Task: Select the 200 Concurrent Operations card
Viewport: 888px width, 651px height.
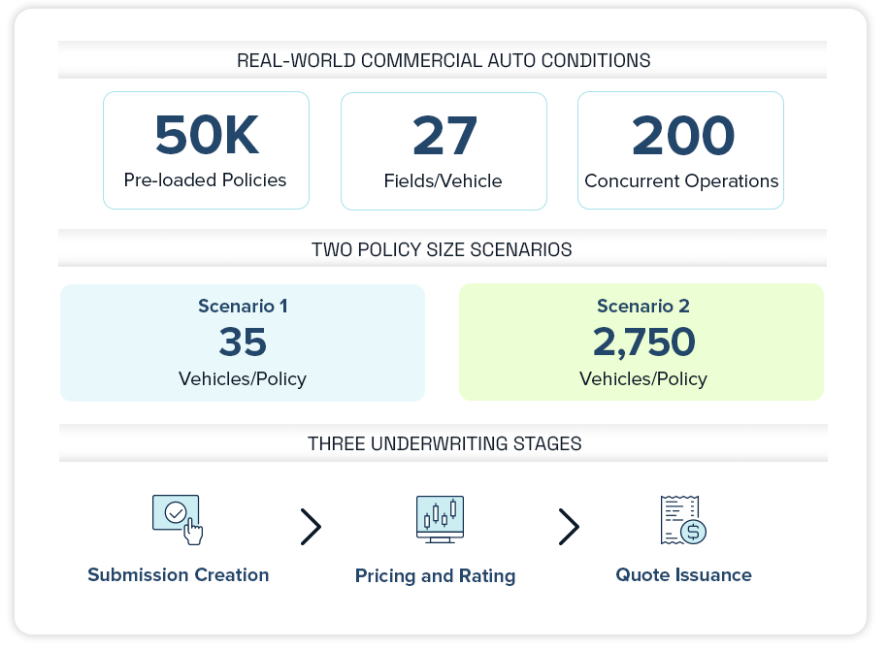Action: pos(680,150)
